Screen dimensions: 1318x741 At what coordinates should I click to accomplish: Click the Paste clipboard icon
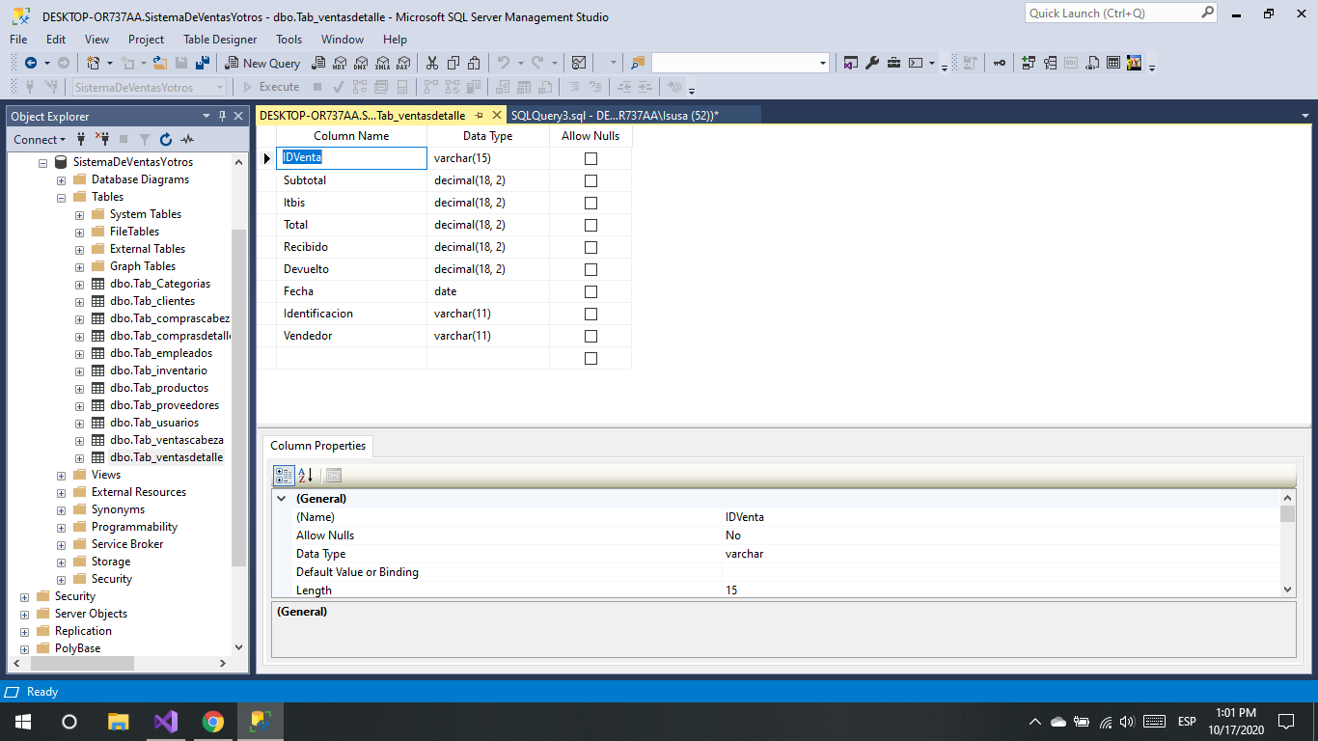475,63
